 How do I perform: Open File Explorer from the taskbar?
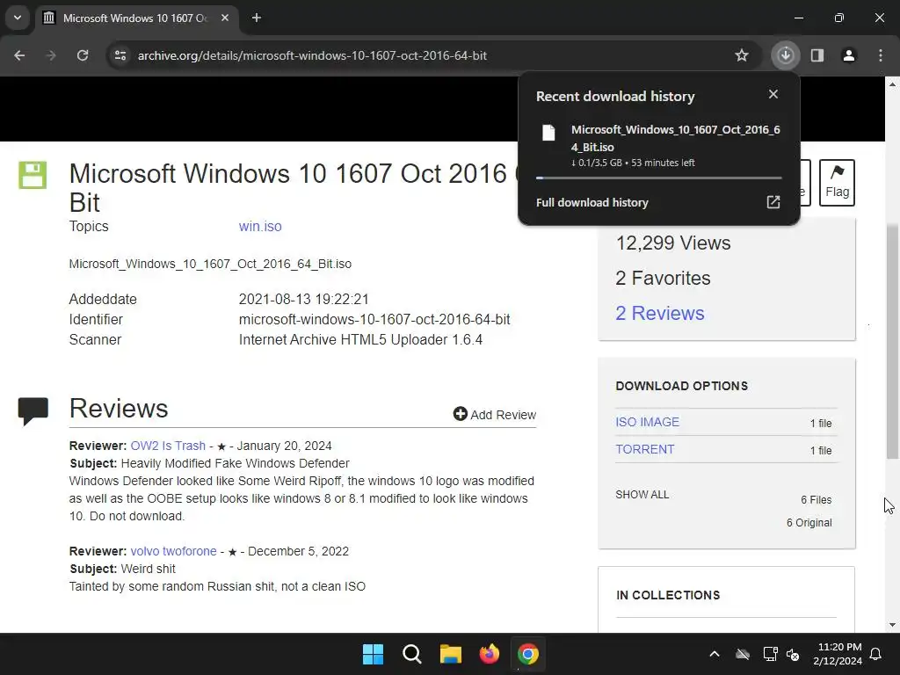tap(451, 654)
